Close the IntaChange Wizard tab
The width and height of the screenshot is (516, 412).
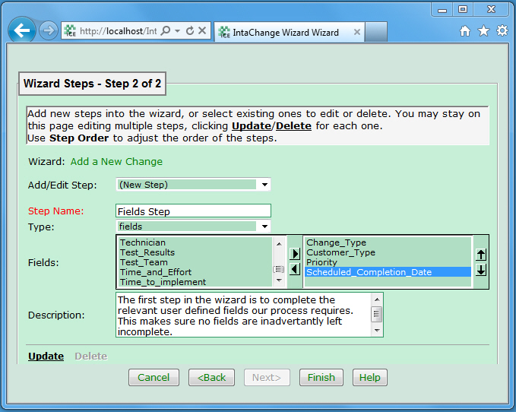[x=356, y=32]
